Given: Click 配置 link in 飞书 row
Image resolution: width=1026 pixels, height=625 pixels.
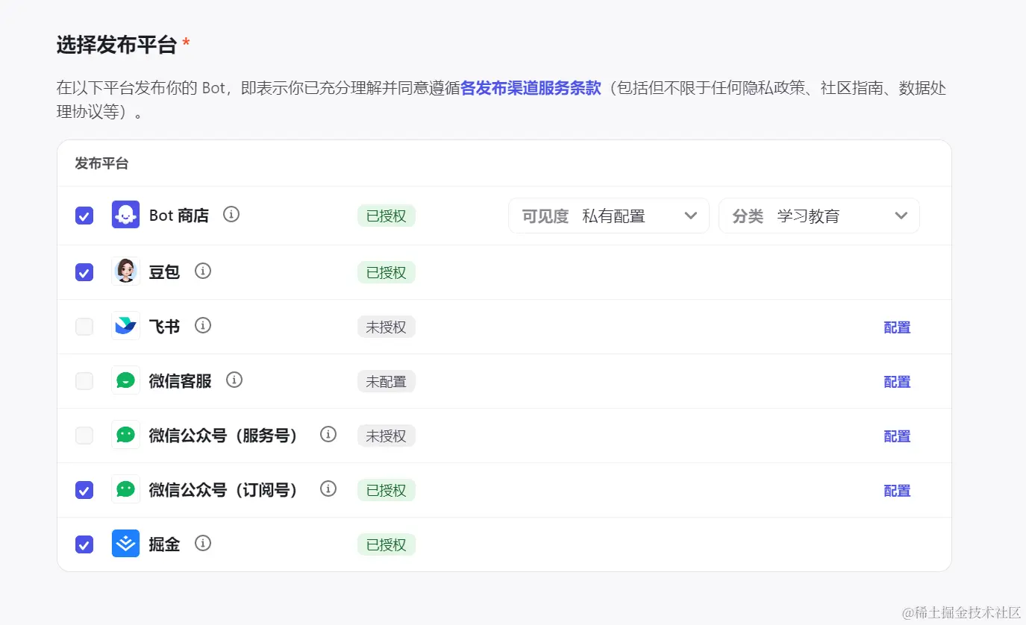Looking at the screenshot, I should coord(897,327).
